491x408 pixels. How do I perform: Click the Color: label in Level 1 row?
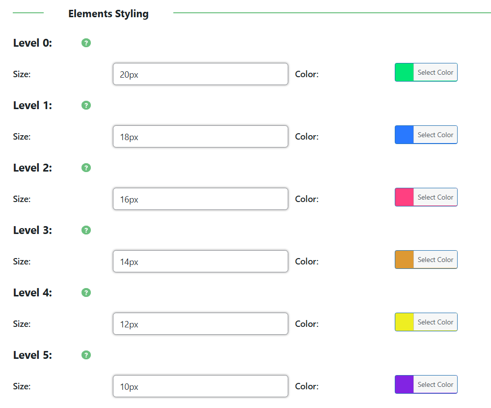coord(306,137)
